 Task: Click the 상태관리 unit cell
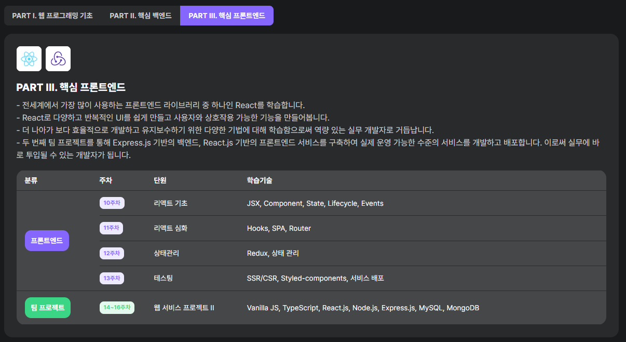(167, 253)
